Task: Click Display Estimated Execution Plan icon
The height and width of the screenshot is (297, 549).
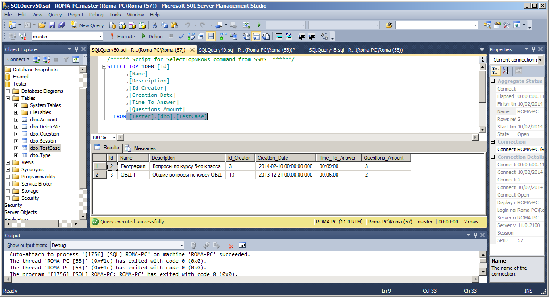Action: (x=191, y=37)
